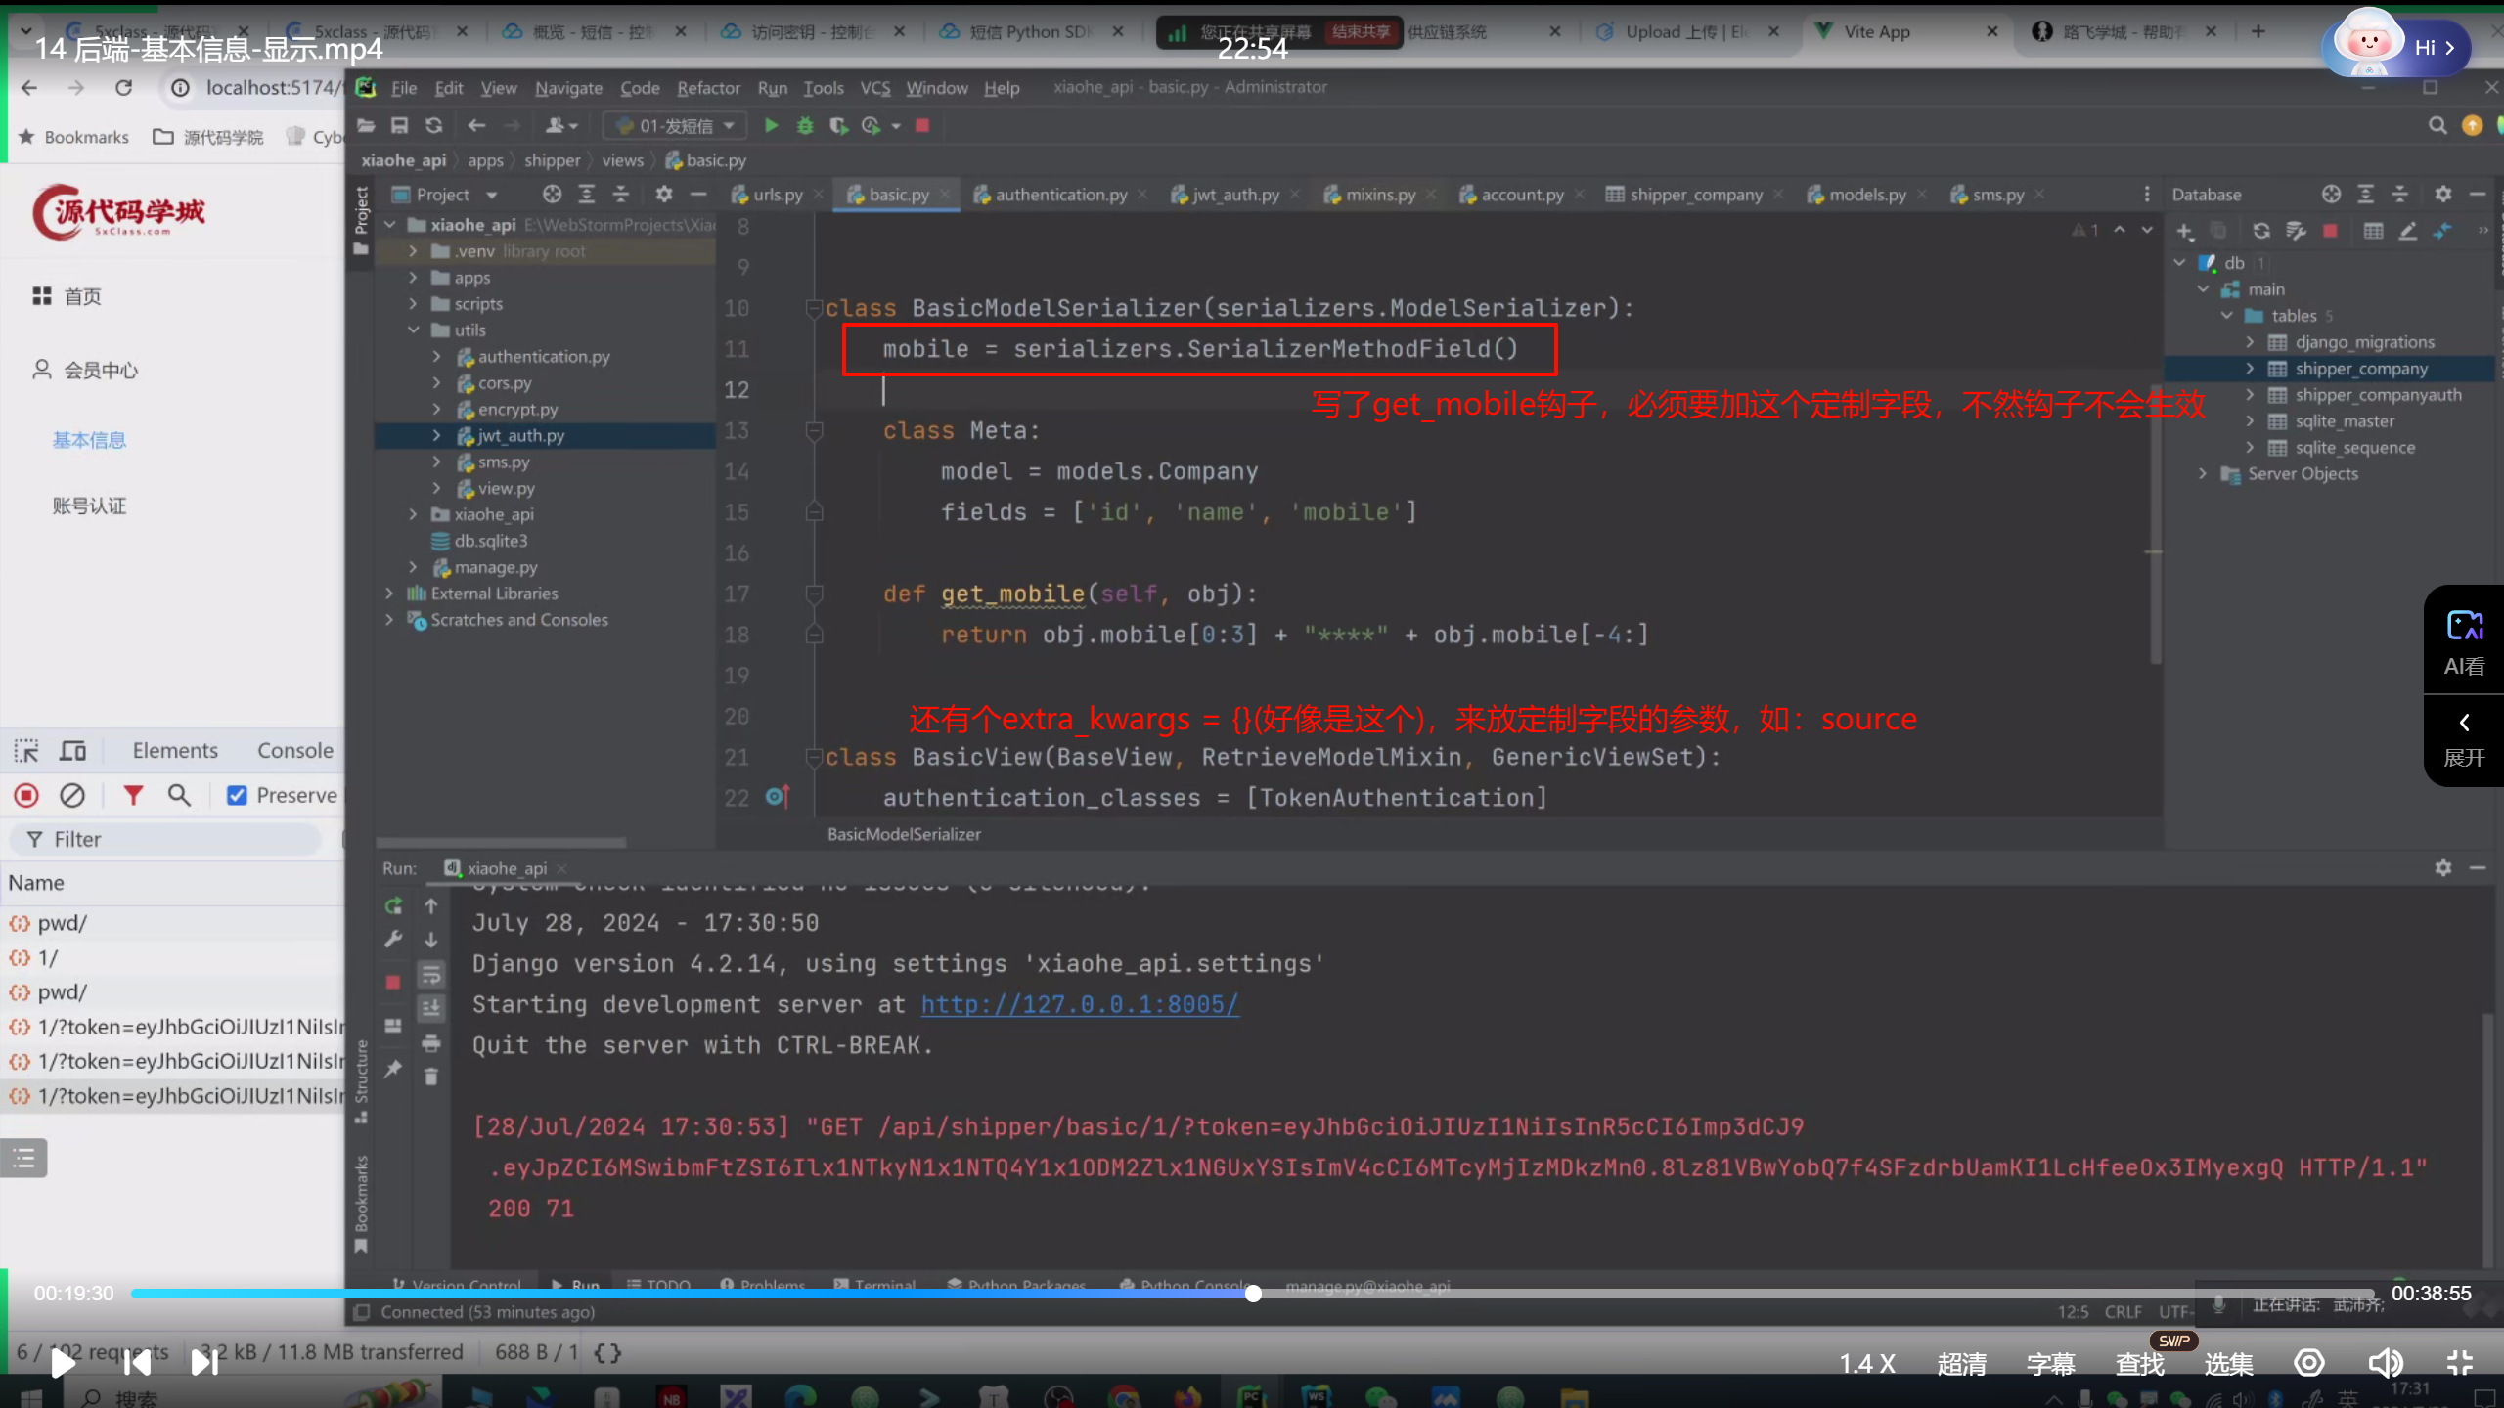Click the video progress bar handle
This screenshot has height=1408, width=2504.
click(x=1253, y=1294)
